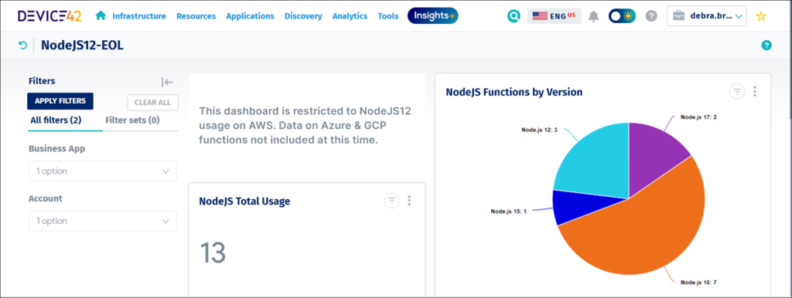Image resolution: width=792 pixels, height=298 pixels.
Task: Open filter icon on NodeJS Total Usage
Action: [x=391, y=201]
